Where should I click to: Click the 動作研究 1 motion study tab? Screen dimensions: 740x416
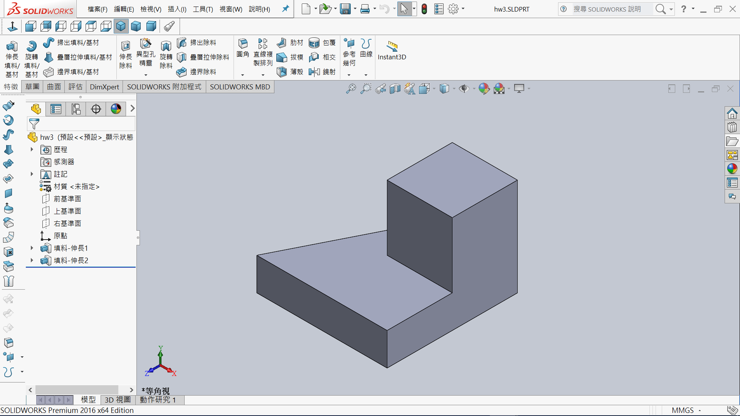click(158, 400)
